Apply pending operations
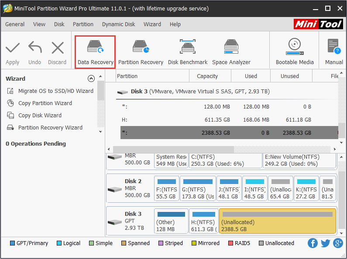347x259 pixels. [x=12, y=53]
